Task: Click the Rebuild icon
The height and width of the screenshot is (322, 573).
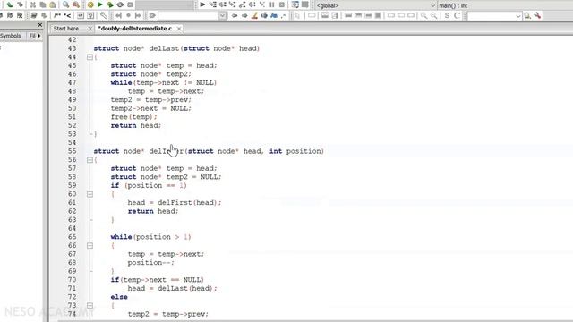Action: 120,4
